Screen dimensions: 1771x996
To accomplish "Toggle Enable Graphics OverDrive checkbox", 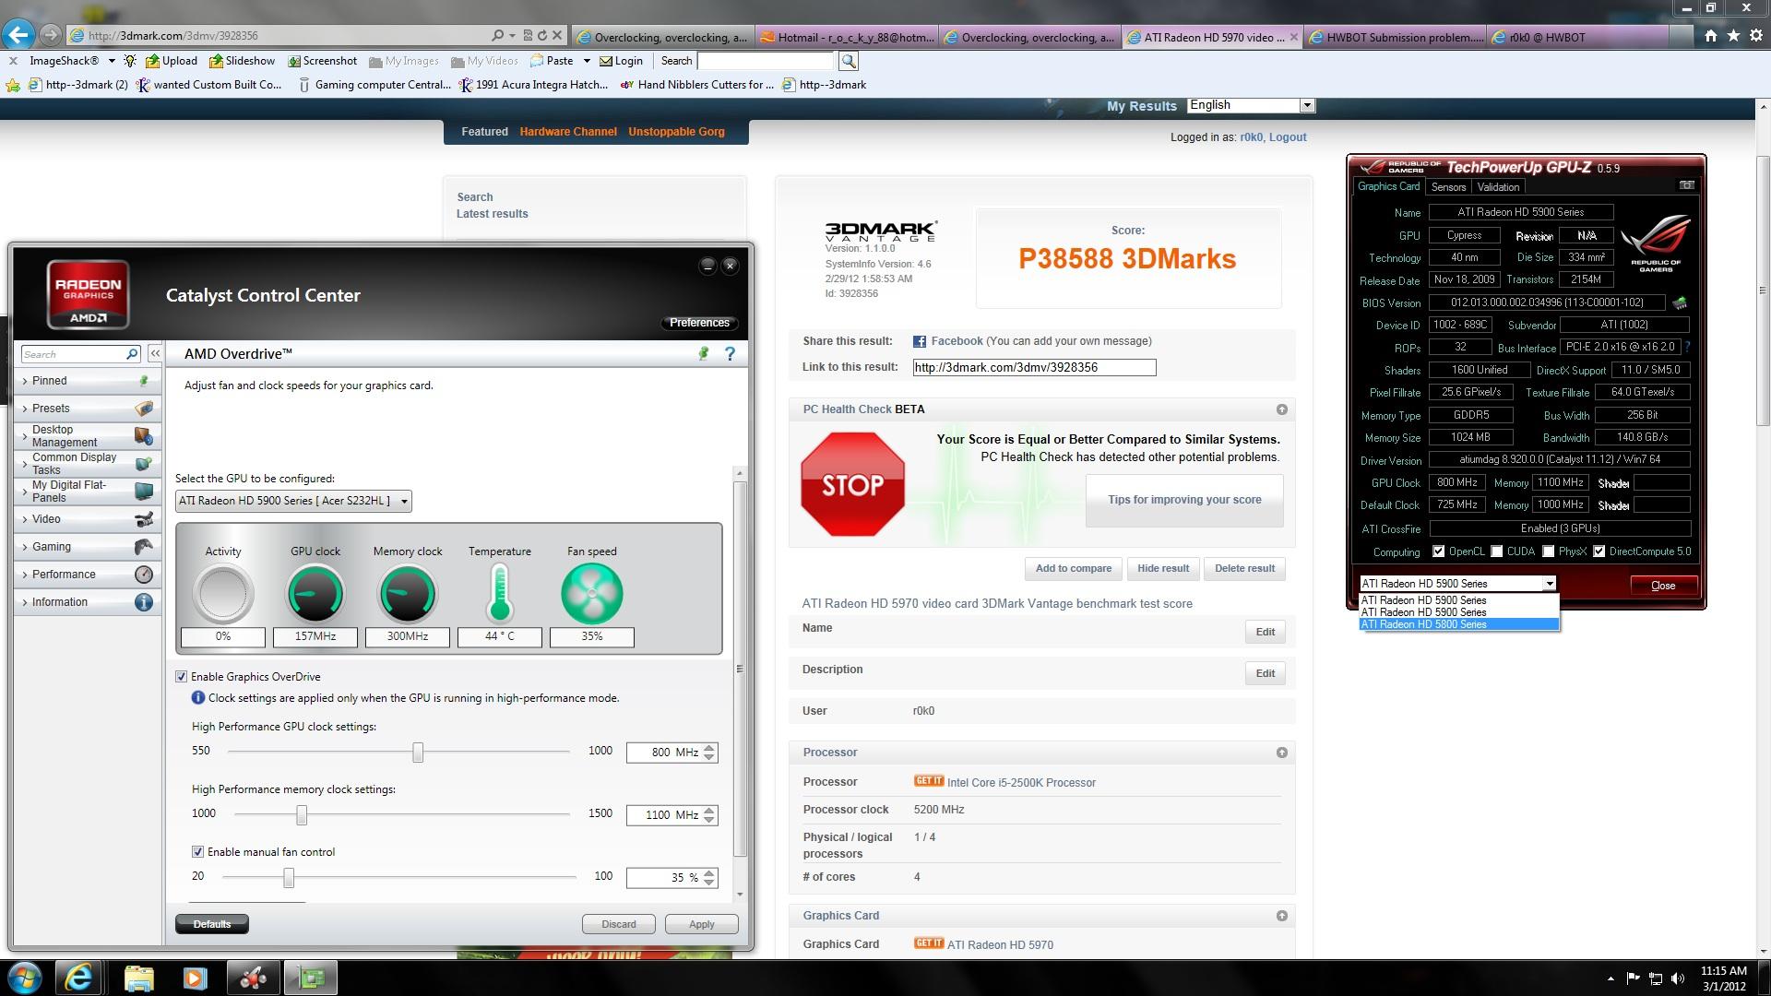I will coord(181,677).
